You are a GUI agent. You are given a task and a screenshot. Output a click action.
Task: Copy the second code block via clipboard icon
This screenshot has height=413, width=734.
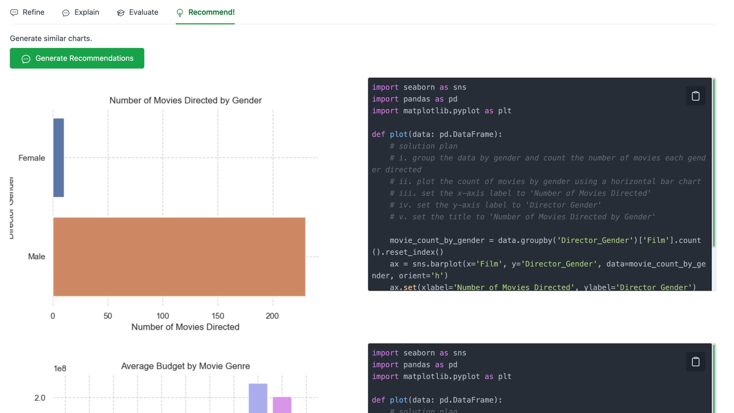(x=695, y=362)
